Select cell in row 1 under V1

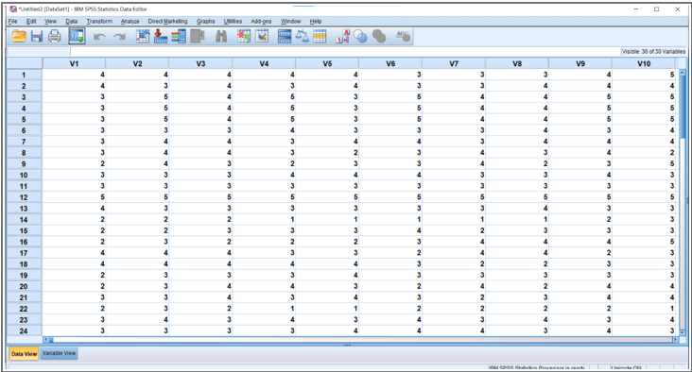click(x=74, y=75)
